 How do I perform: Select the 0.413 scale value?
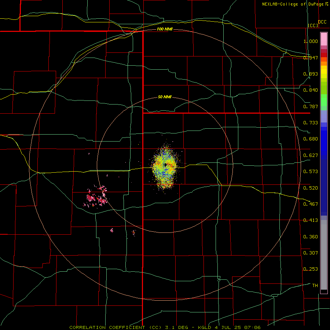(311, 220)
